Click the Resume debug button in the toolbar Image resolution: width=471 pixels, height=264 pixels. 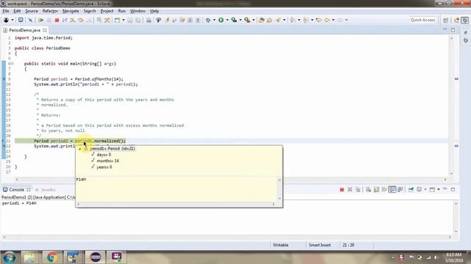pyautogui.click(x=41, y=20)
